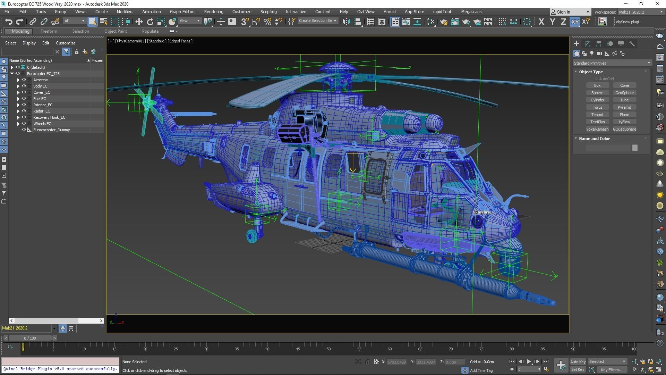The image size is (666, 375).
Task: Click the Mirror tool icon
Action: tap(346, 22)
